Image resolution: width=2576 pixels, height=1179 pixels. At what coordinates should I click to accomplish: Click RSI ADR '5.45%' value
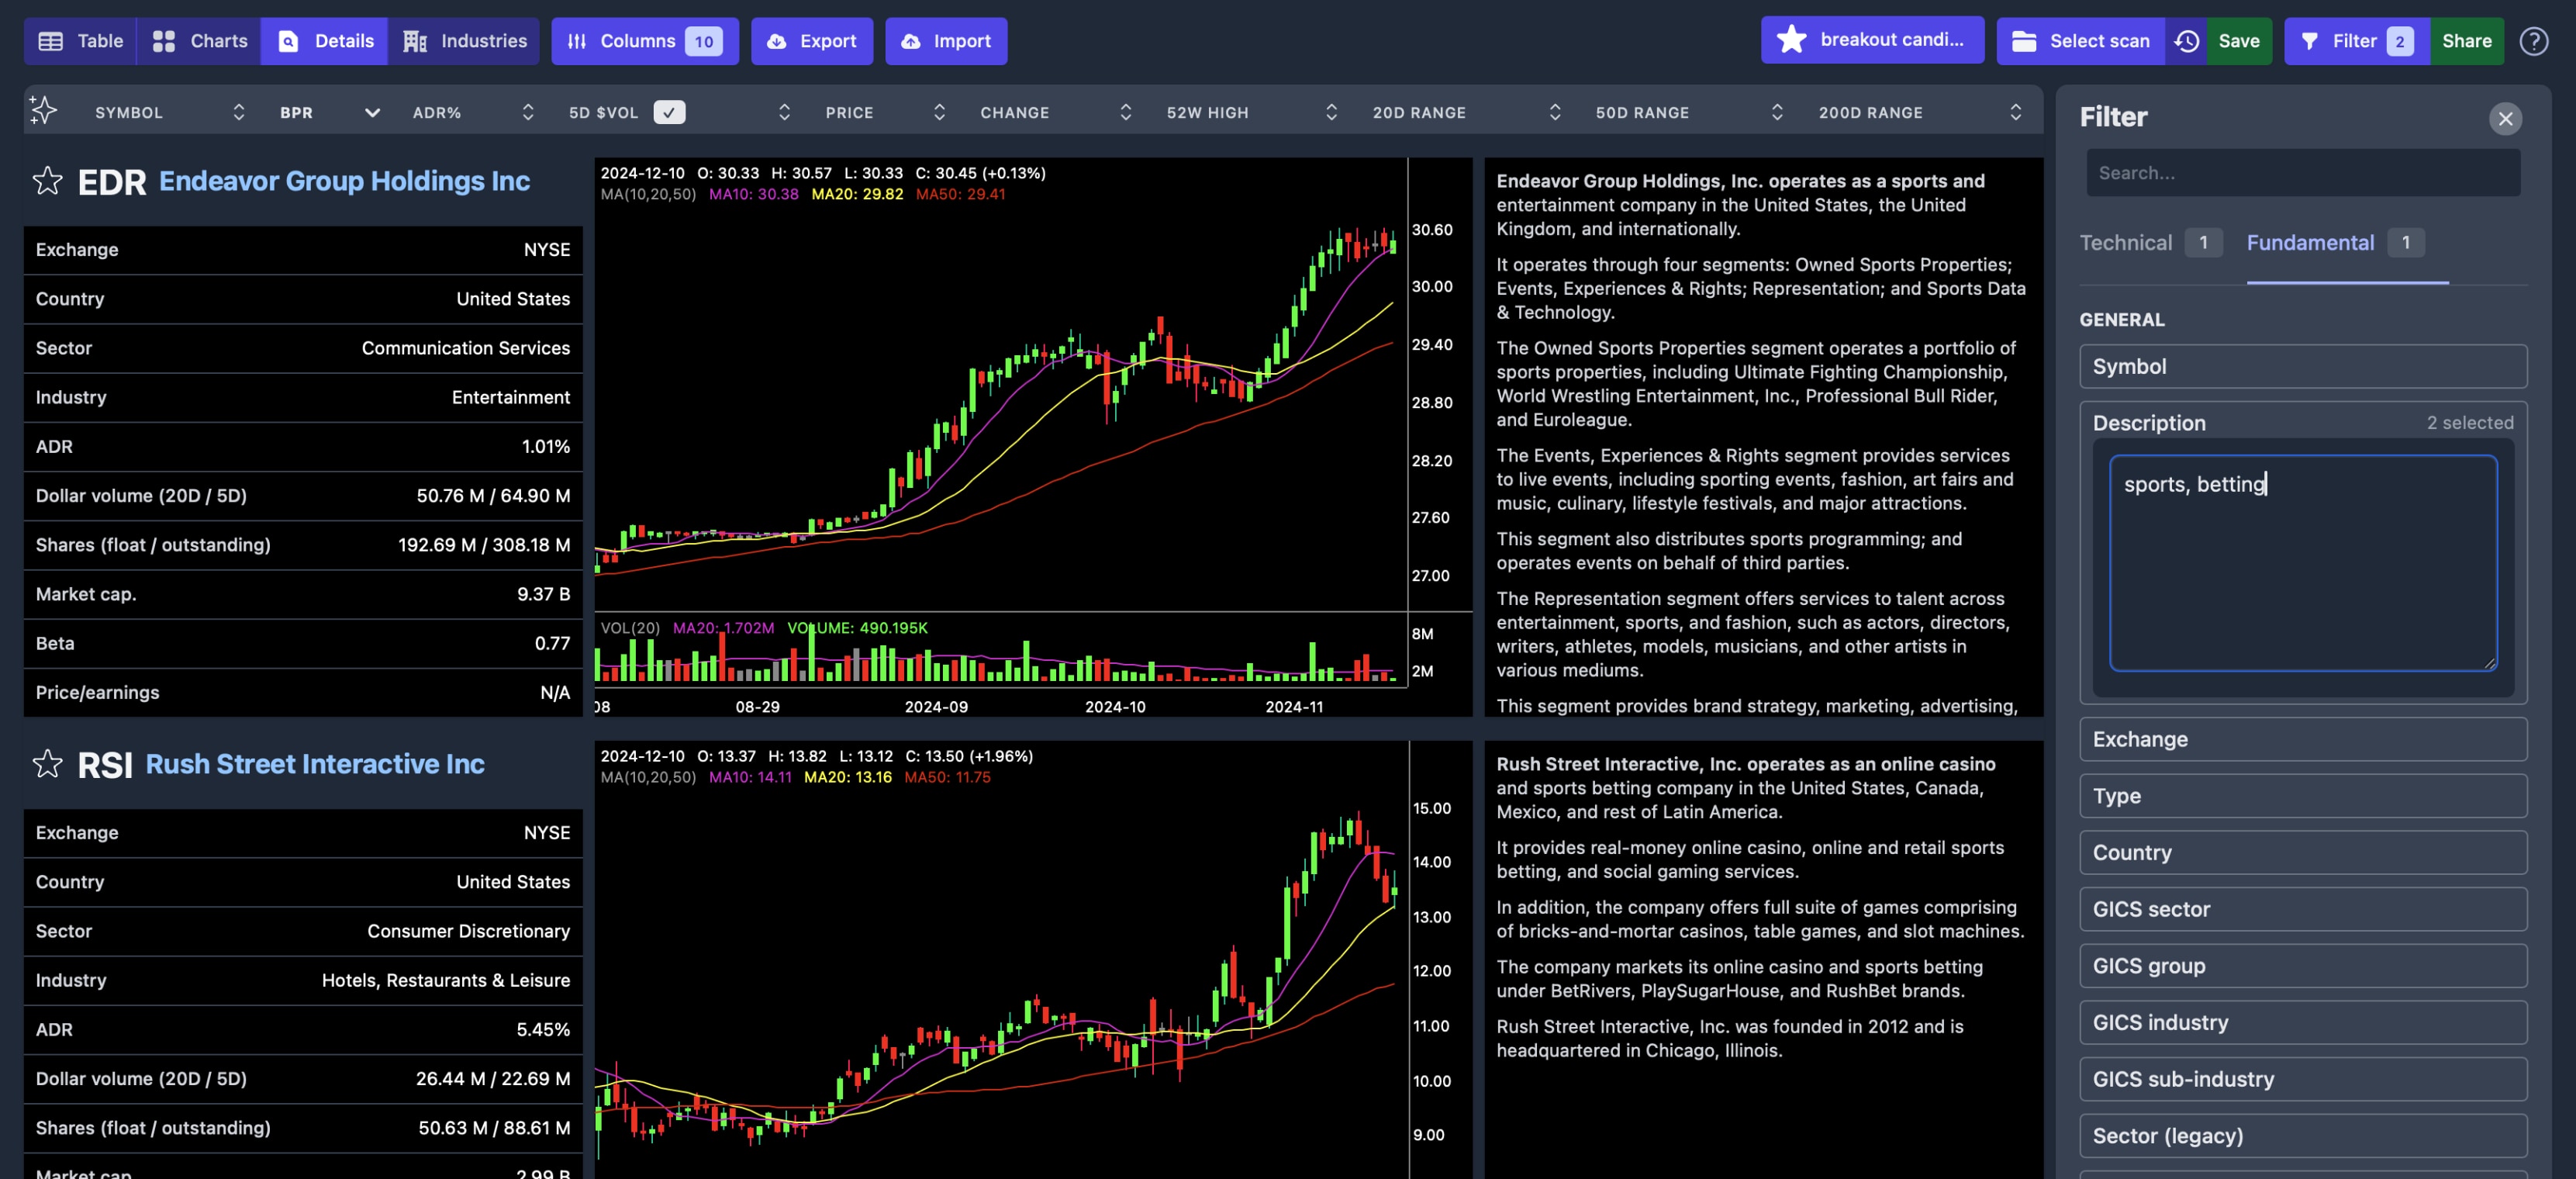(543, 1029)
